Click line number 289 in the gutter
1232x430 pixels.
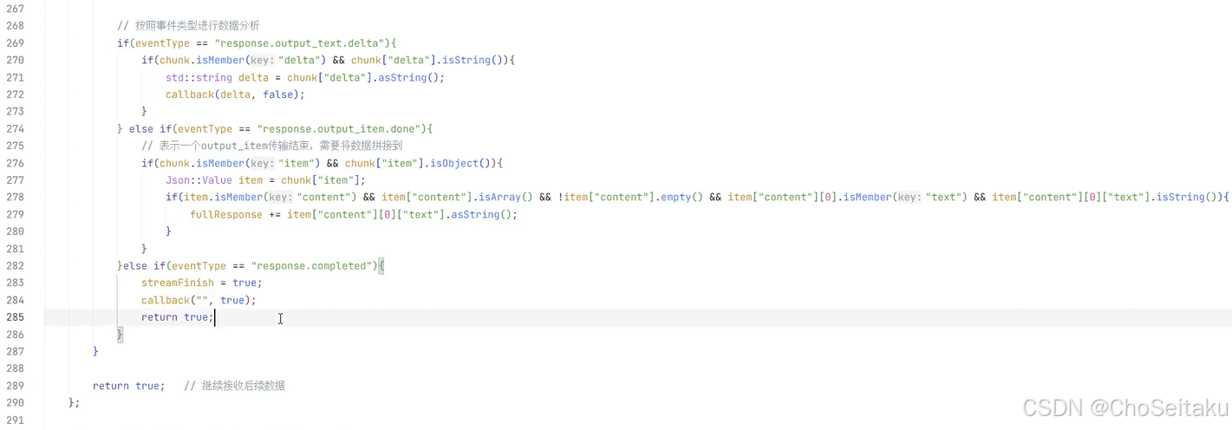pos(16,386)
